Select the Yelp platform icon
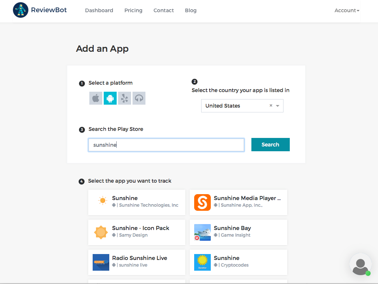Screen dimensions: 378x284 coord(125,98)
